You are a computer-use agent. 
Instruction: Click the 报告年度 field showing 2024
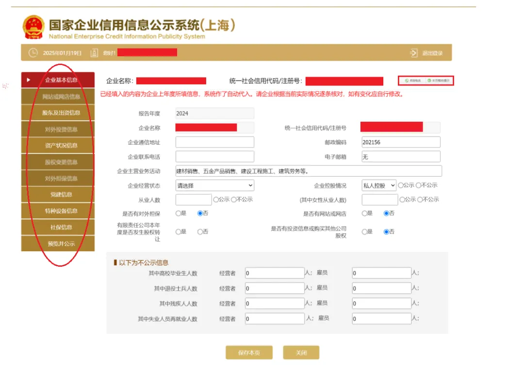coord(214,114)
